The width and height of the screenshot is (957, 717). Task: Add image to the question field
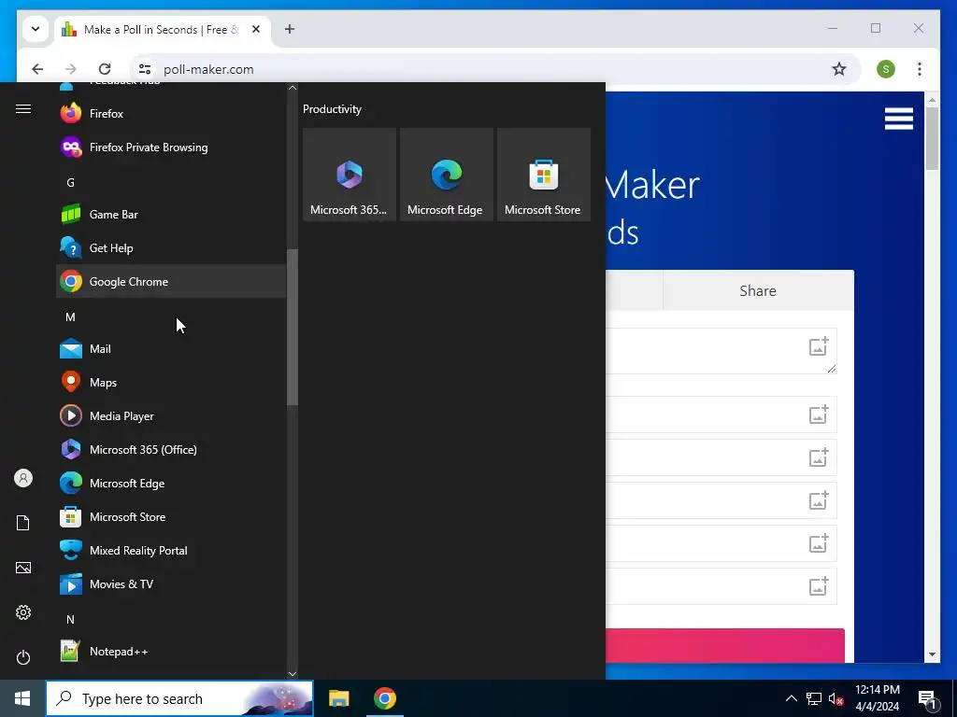point(819,345)
